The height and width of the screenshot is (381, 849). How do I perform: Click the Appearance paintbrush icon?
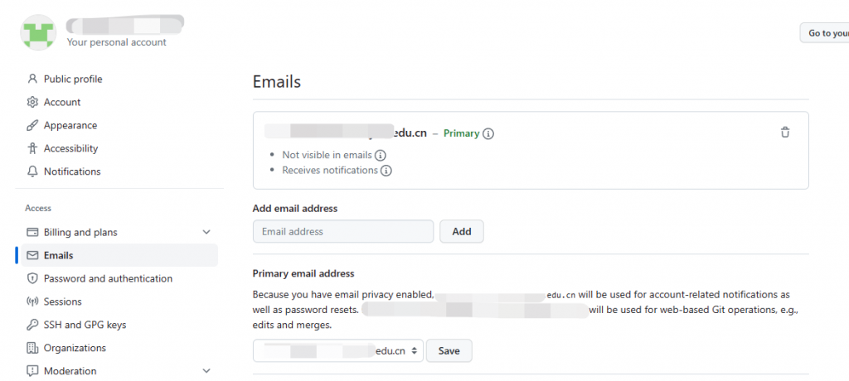[x=32, y=126]
